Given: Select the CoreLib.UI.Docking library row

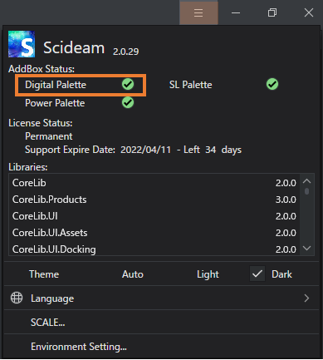Looking at the screenshot, I should pos(154,249).
